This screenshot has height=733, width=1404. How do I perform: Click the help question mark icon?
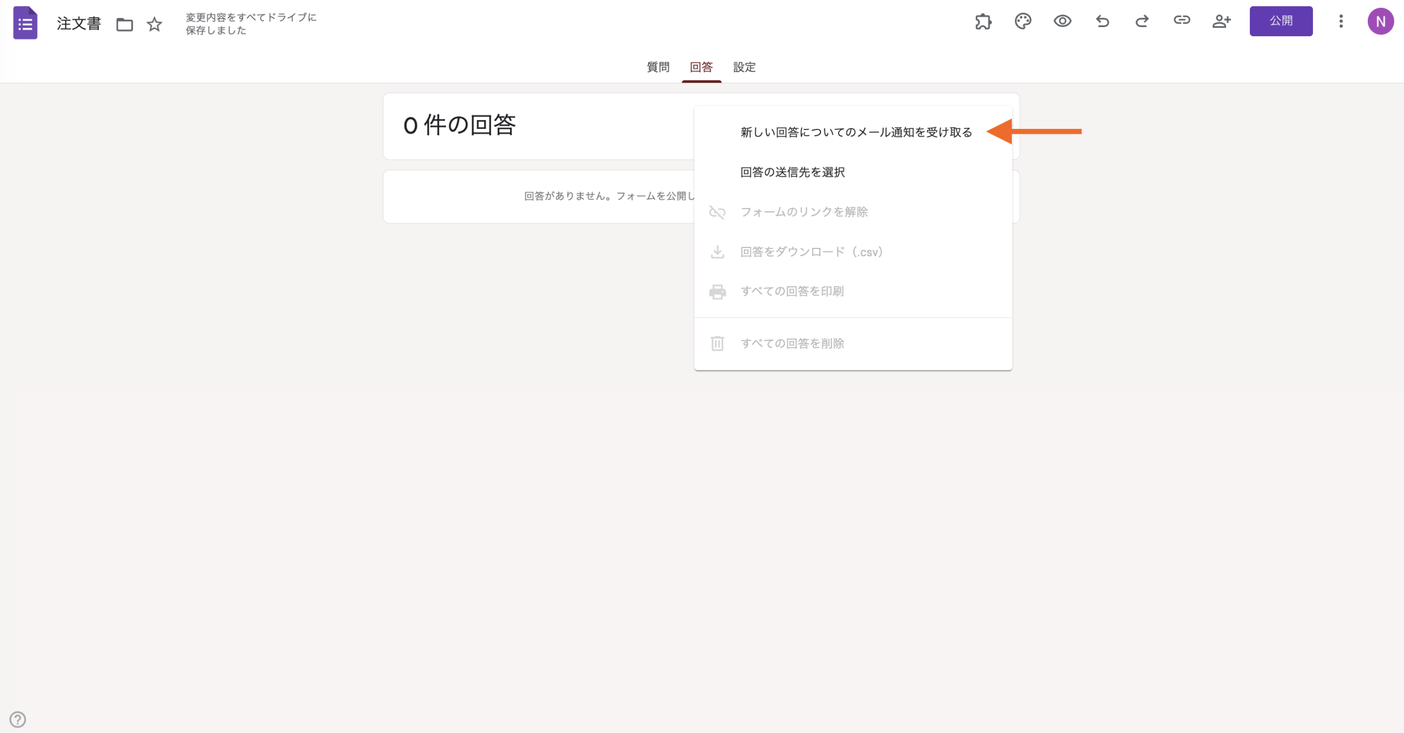(18, 719)
